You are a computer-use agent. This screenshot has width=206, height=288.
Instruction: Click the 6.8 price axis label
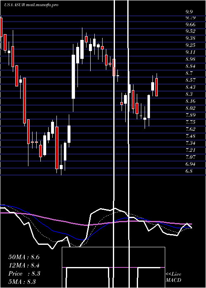tap(189, 171)
